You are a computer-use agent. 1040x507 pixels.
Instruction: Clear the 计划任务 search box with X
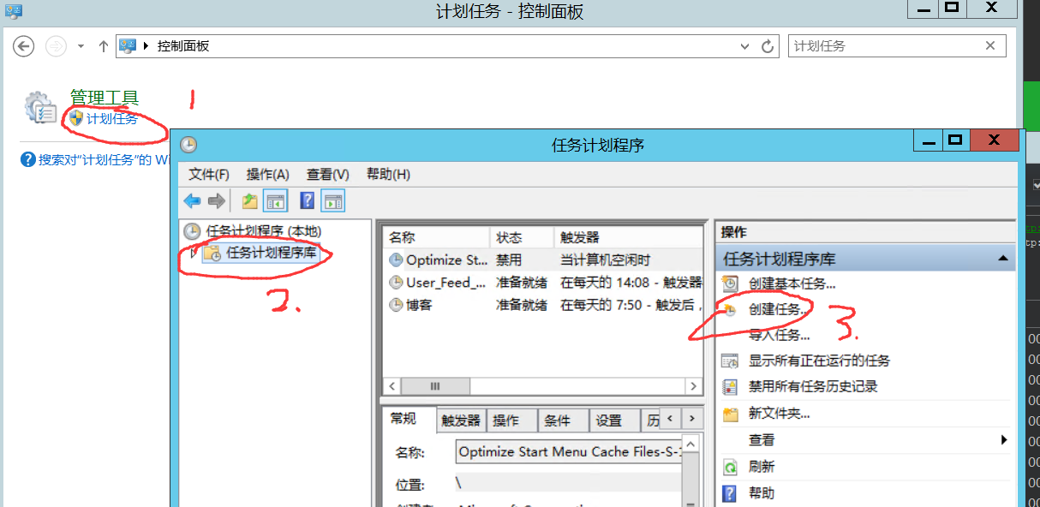[x=990, y=45]
